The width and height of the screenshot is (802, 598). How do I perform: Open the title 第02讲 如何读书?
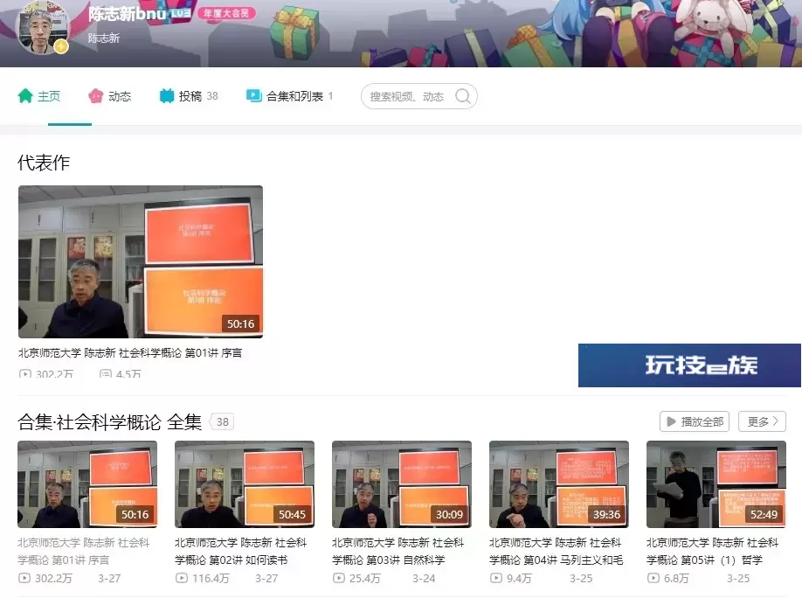[241, 551]
